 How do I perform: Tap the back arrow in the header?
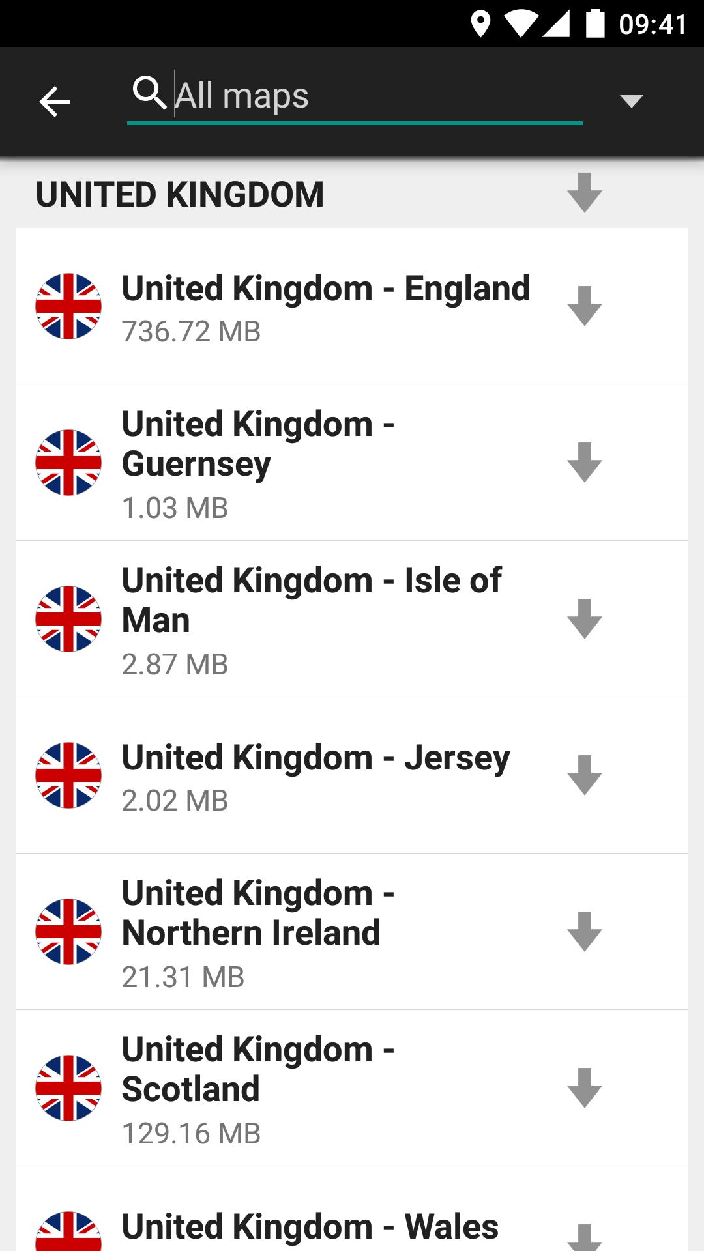click(x=55, y=102)
